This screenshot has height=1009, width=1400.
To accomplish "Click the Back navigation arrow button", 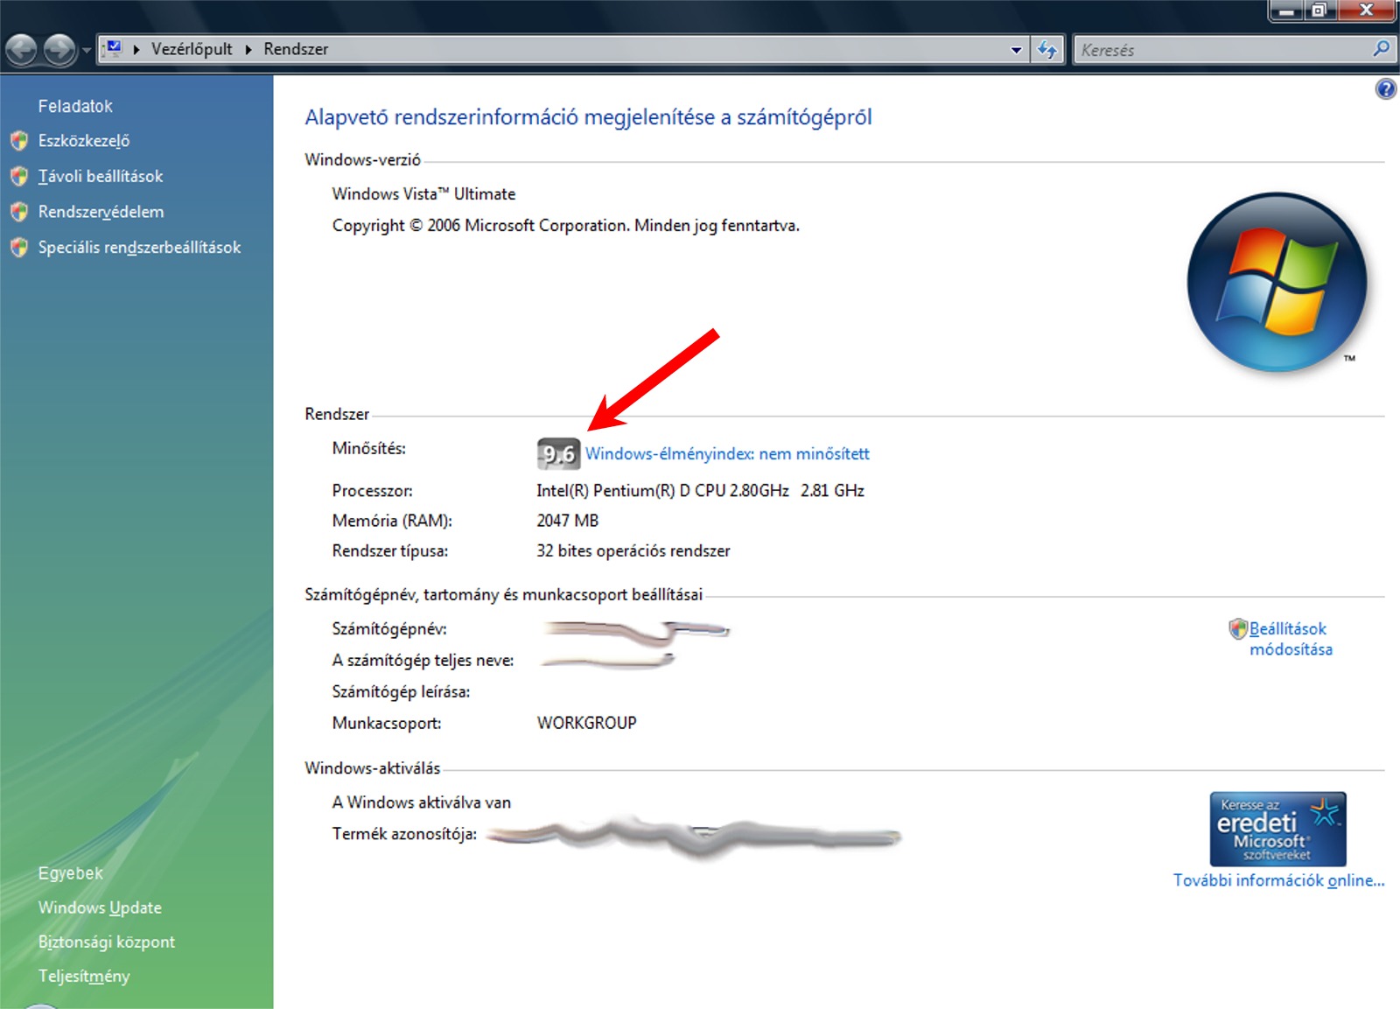I will (22, 50).
